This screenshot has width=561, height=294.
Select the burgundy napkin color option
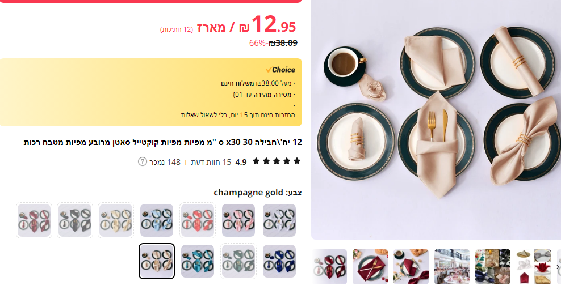pos(34,220)
